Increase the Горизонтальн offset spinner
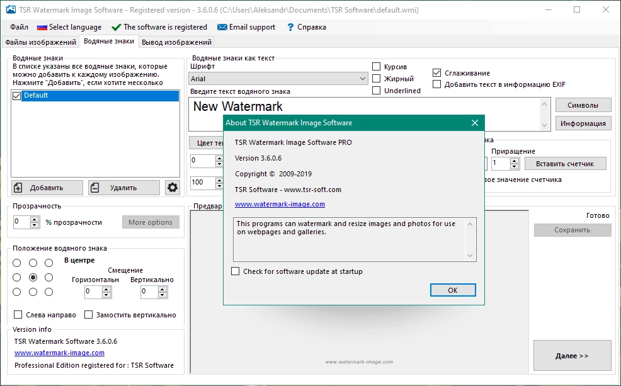This screenshot has width=621, height=386. coord(106,290)
